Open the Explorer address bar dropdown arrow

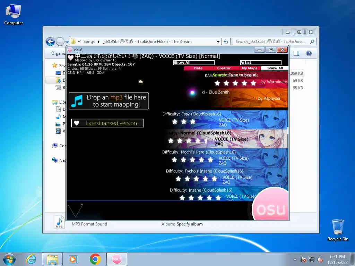point(218,42)
